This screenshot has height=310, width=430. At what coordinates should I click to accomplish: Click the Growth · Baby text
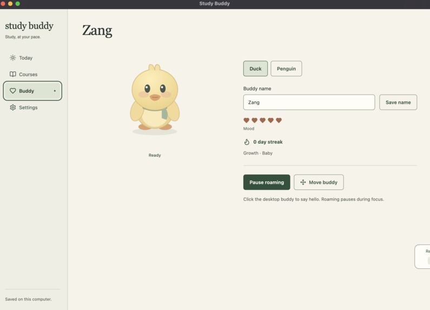pos(258,153)
